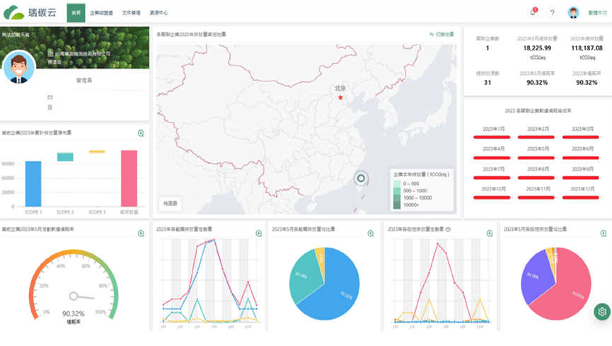
Task: Click the Beijing red star on map
Action: pyautogui.click(x=340, y=97)
